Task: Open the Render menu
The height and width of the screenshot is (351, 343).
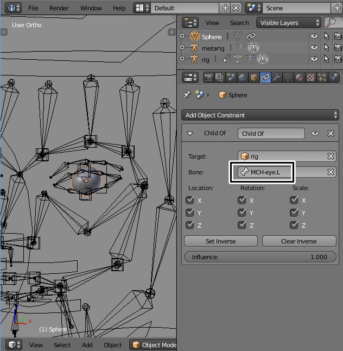Action: click(x=59, y=8)
